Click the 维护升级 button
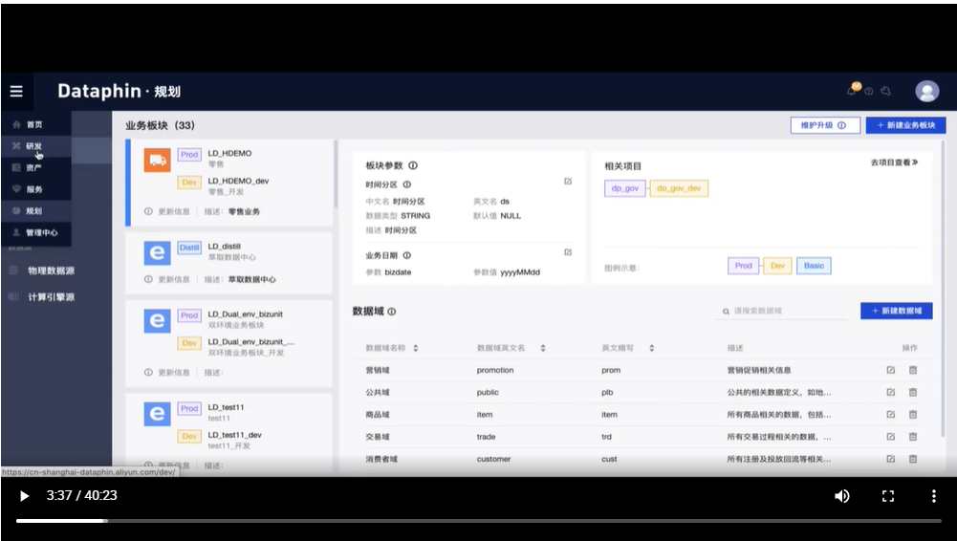This screenshot has height=541, width=957. (825, 125)
